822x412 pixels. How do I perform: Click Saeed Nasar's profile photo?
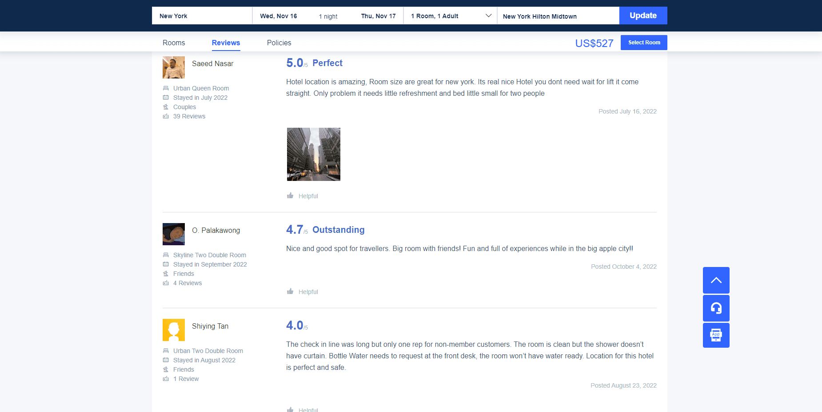(173, 67)
